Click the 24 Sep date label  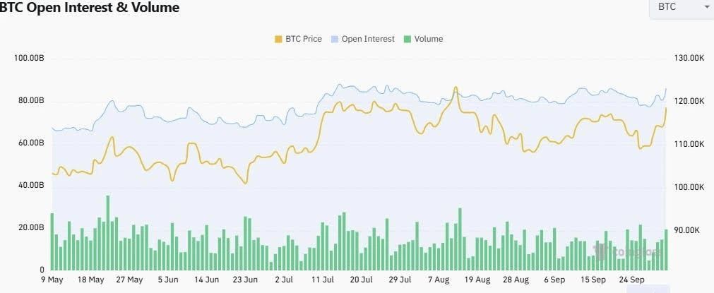[633, 280]
